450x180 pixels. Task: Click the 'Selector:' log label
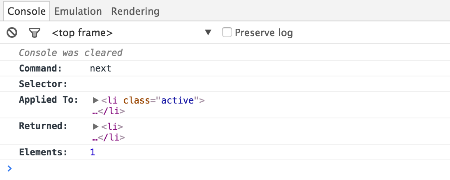[x=43, y=84]
